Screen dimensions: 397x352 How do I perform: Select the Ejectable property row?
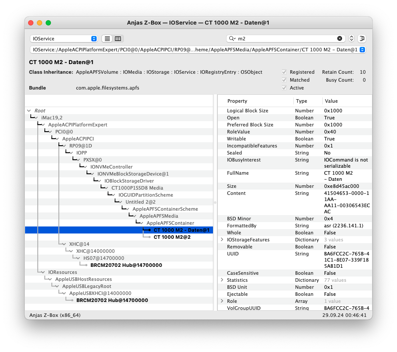pyautogui.click(x=295, y=294)
